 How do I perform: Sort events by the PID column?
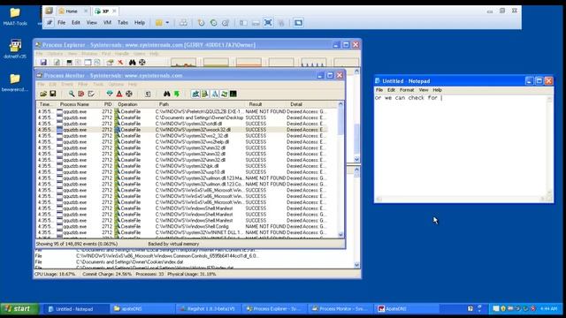coord(107,104)
